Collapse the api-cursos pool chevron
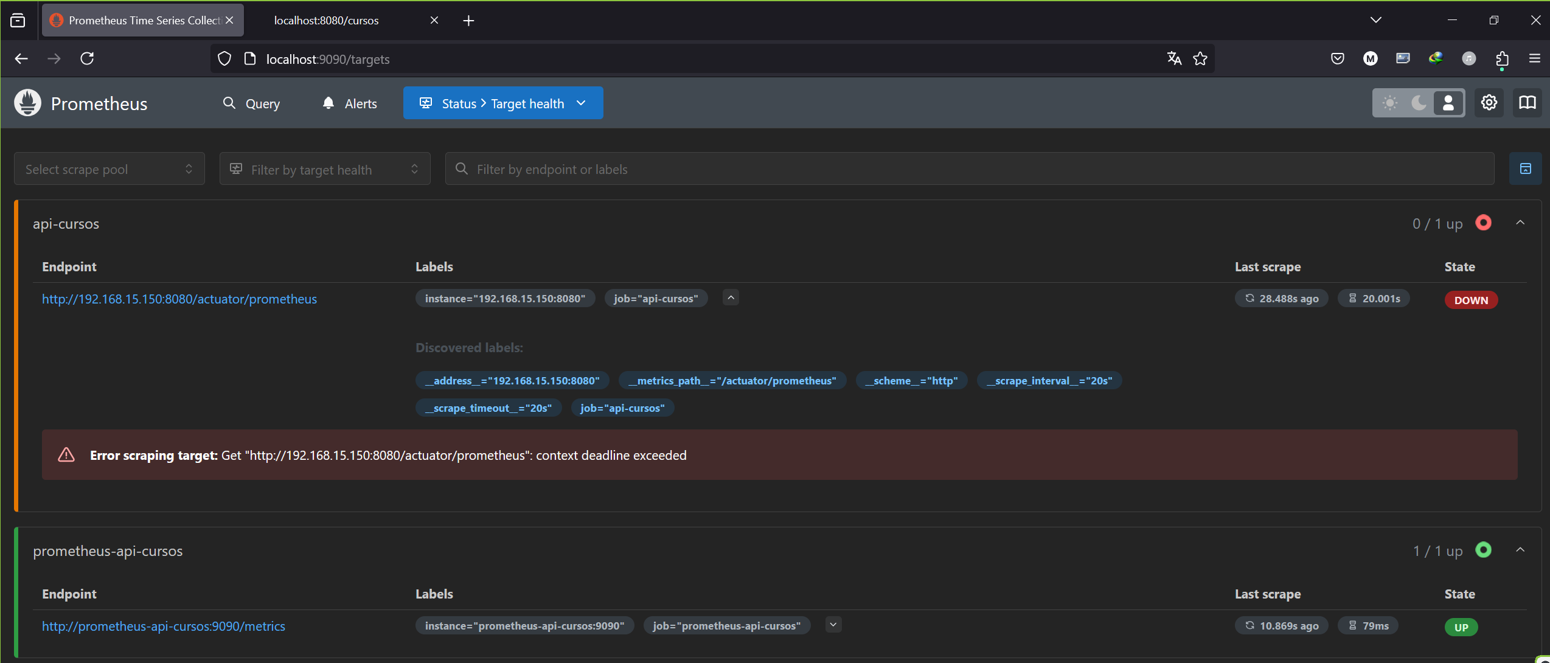This screenshot has height=663, width=1550. pyautogui.click(x=1520, y=223)
